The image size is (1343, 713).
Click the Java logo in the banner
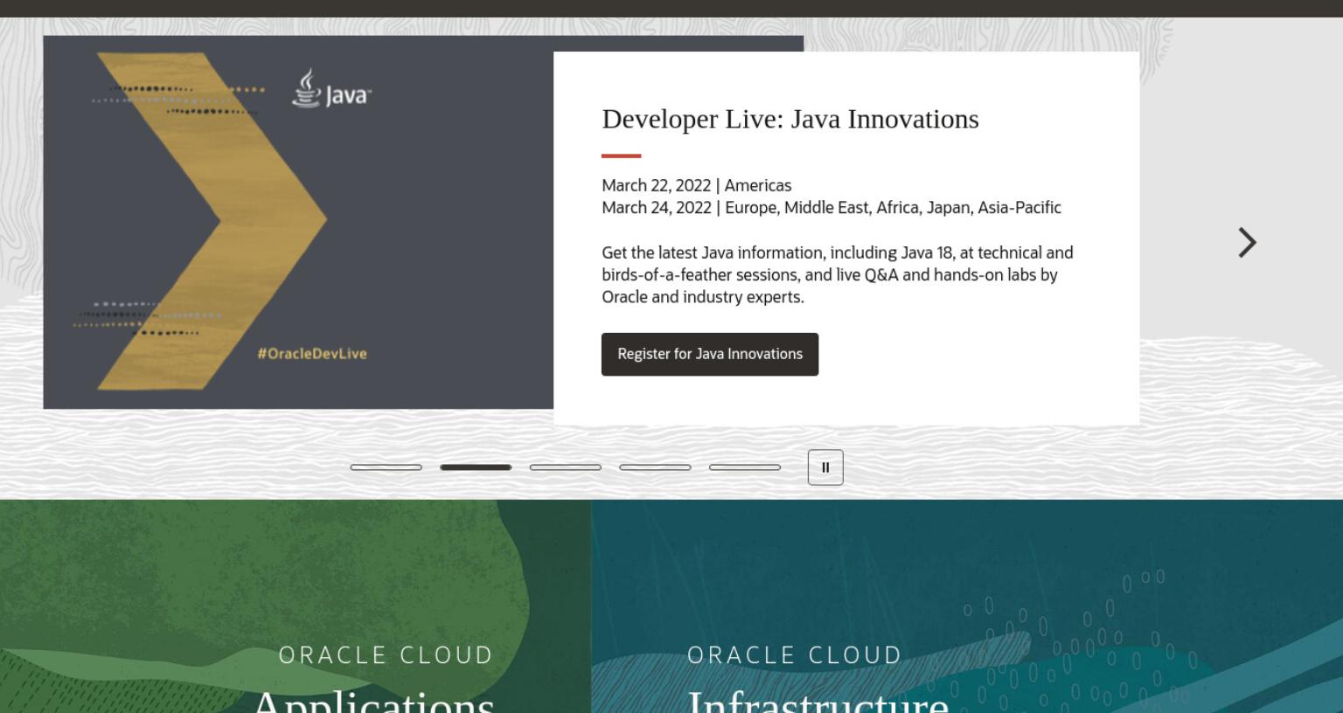click(331, 88)
